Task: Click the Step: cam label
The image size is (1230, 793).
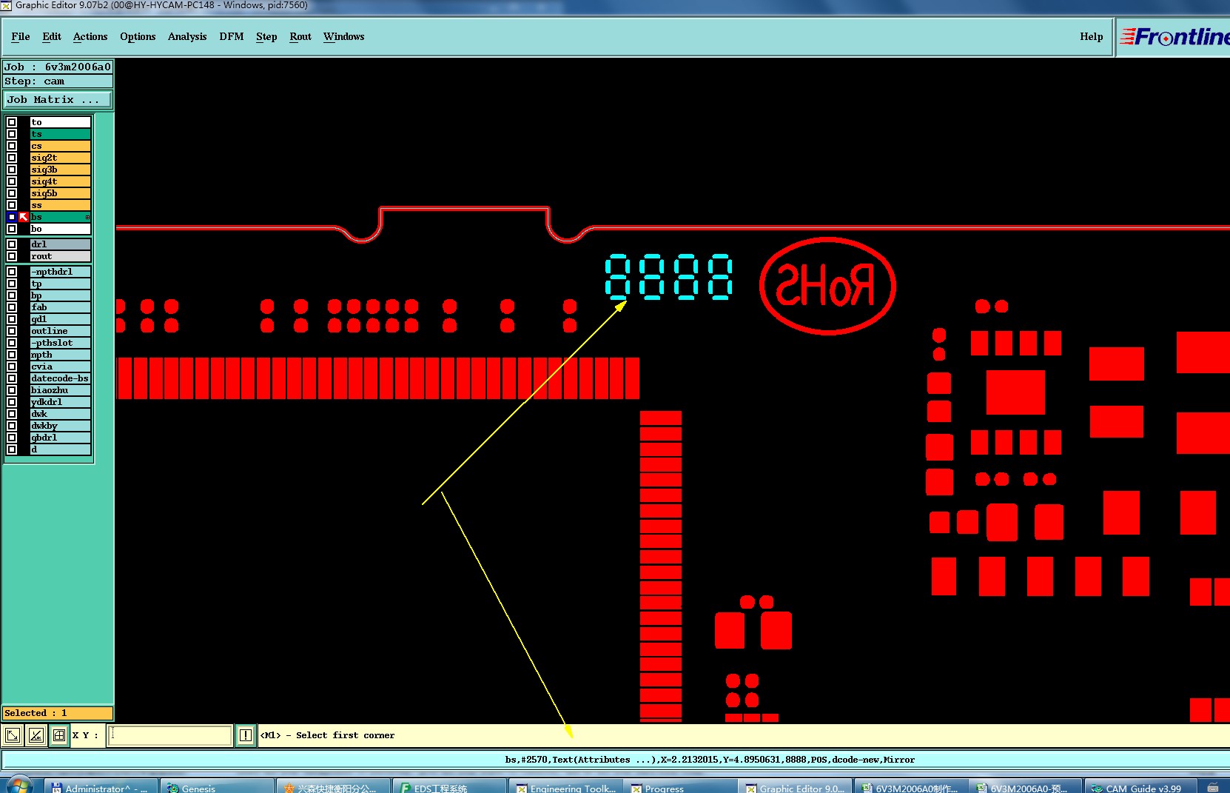Action: (58, 81)
